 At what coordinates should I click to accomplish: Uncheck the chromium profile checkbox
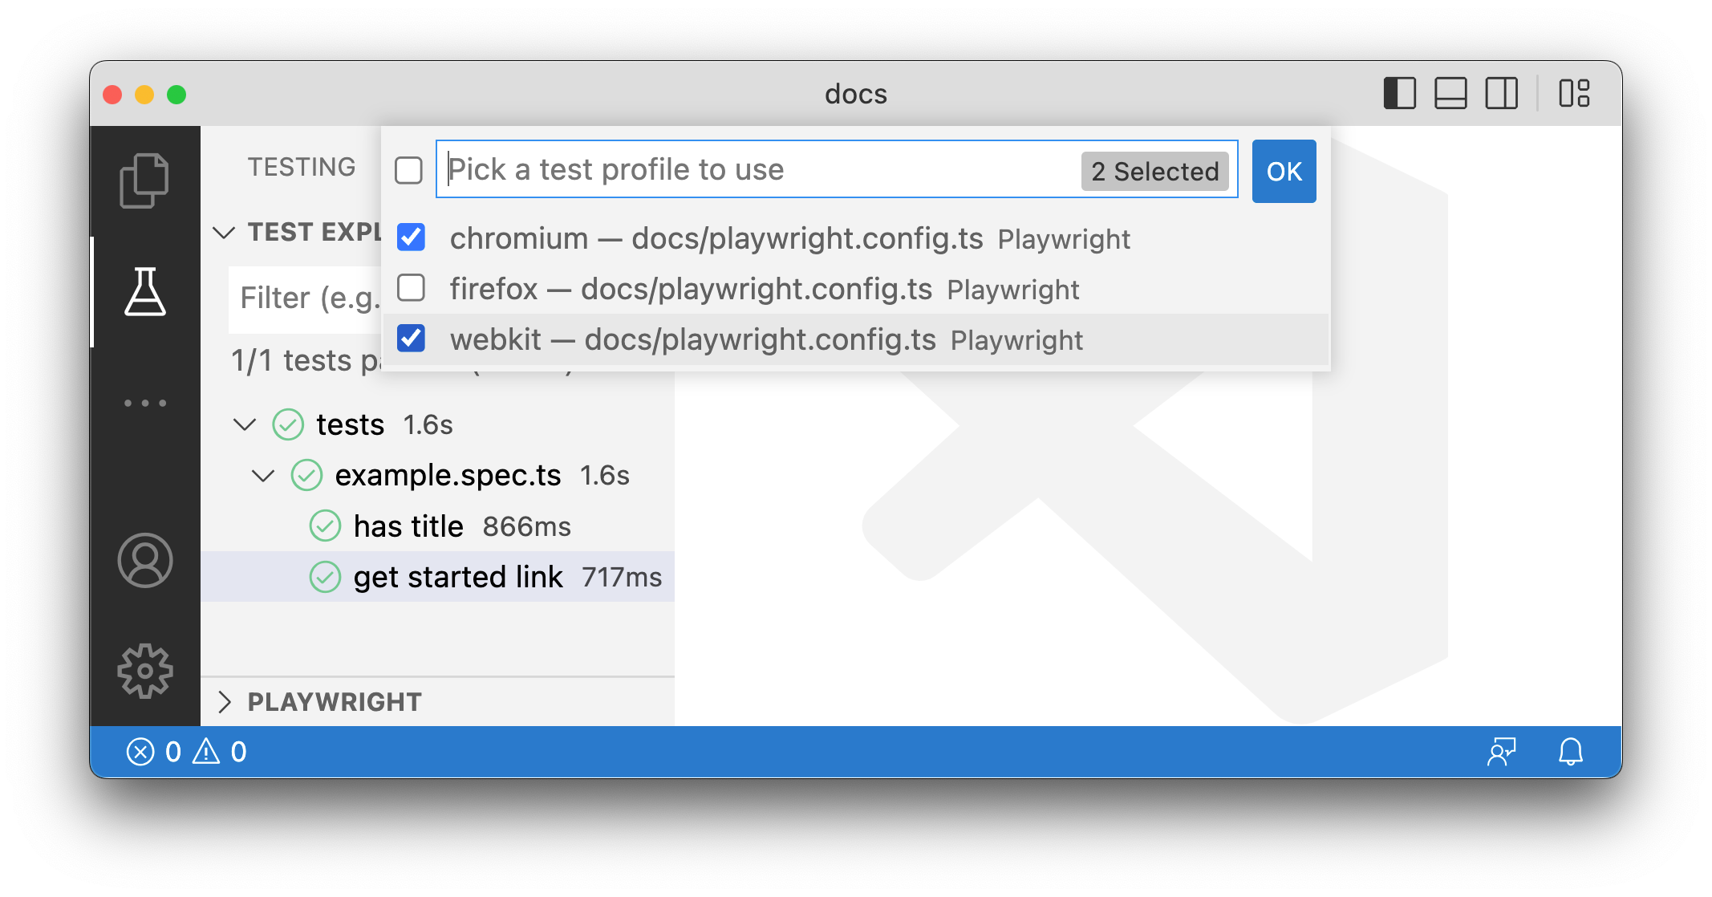[x=412, y=237]
